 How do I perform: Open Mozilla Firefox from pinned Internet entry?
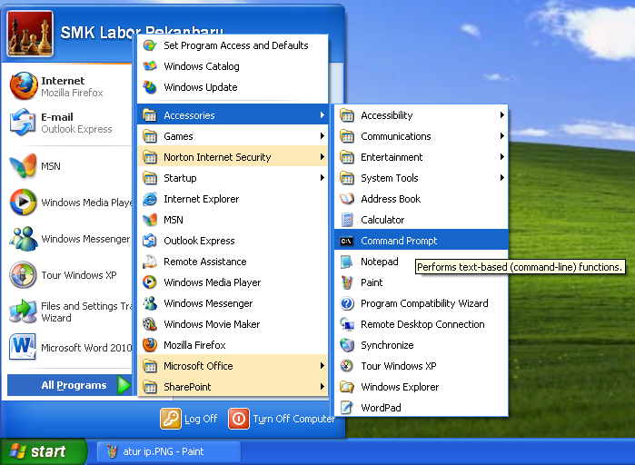[x=68, y=86]
